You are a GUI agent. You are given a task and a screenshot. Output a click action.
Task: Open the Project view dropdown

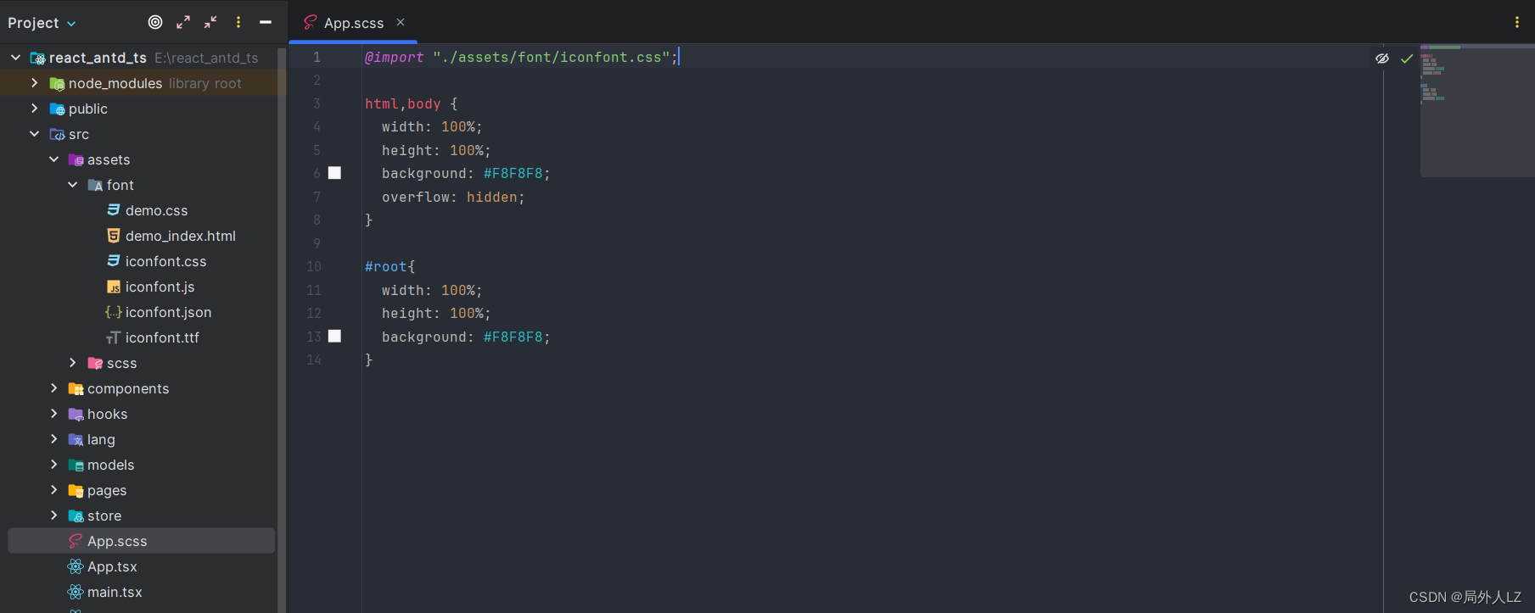tap(42, 23)
